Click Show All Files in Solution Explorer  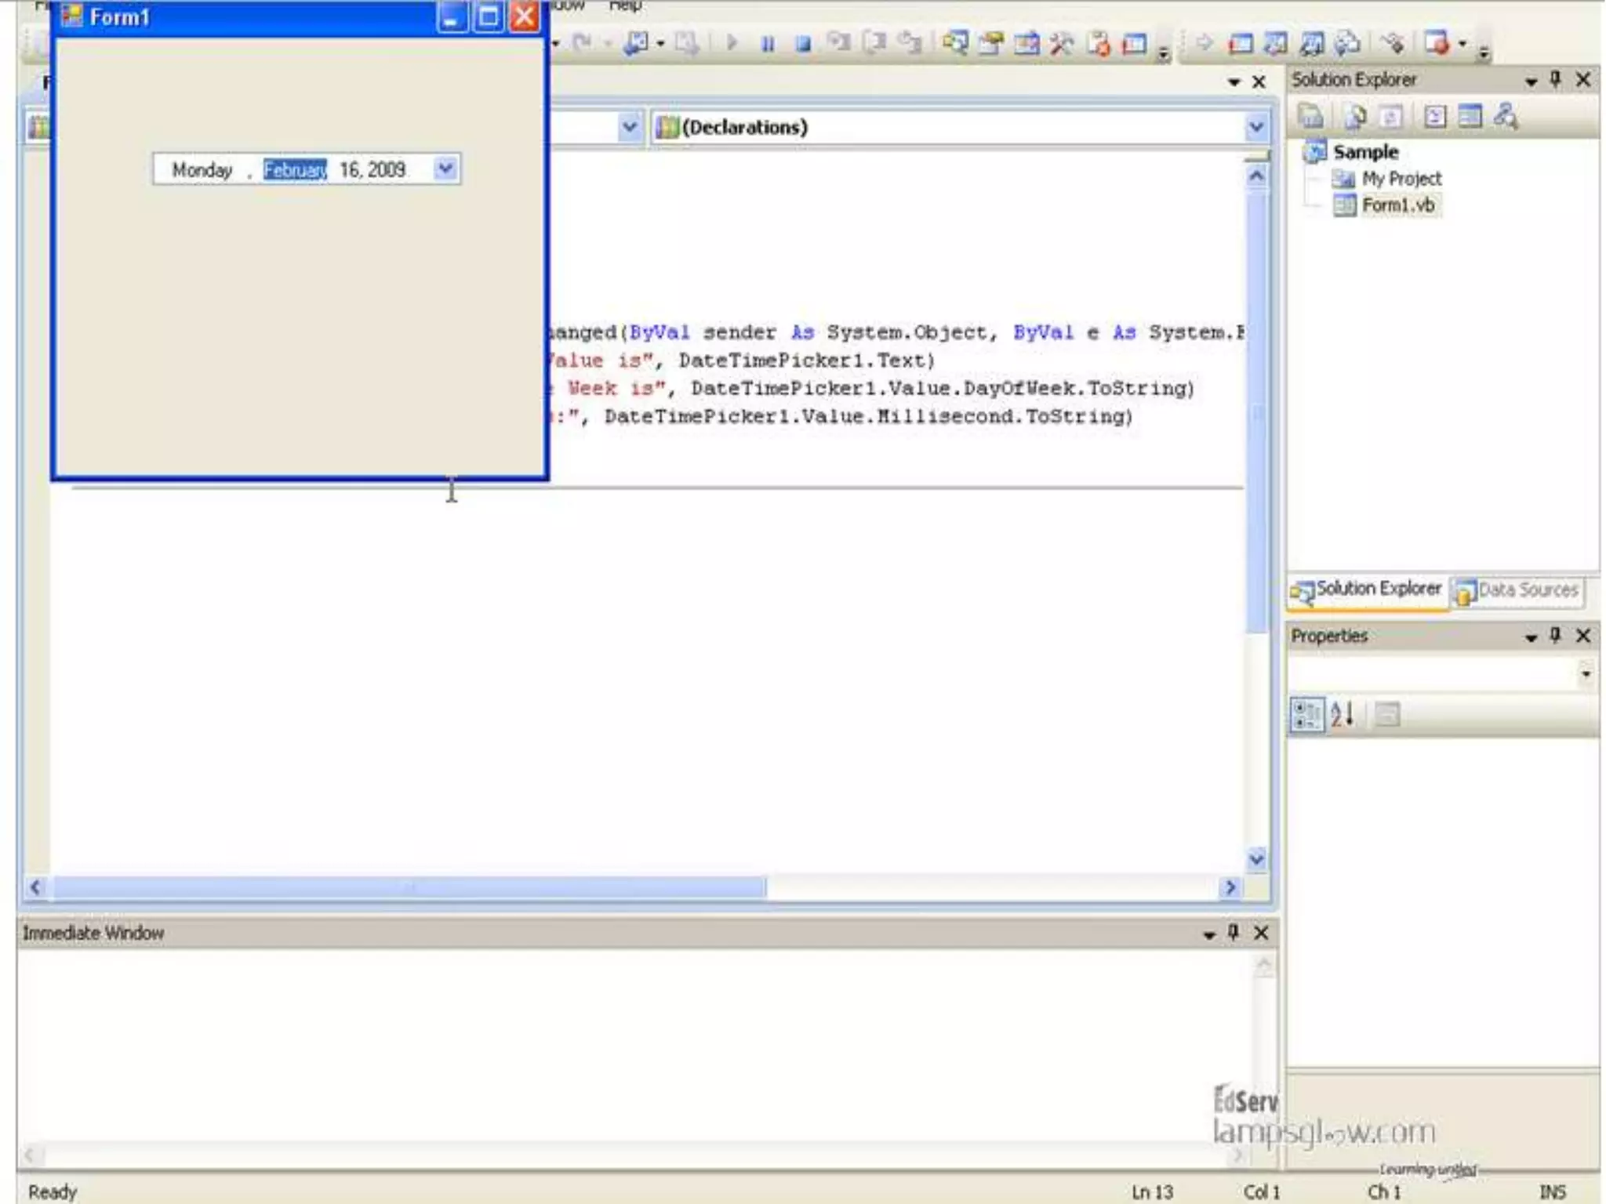click(1354, 117)
